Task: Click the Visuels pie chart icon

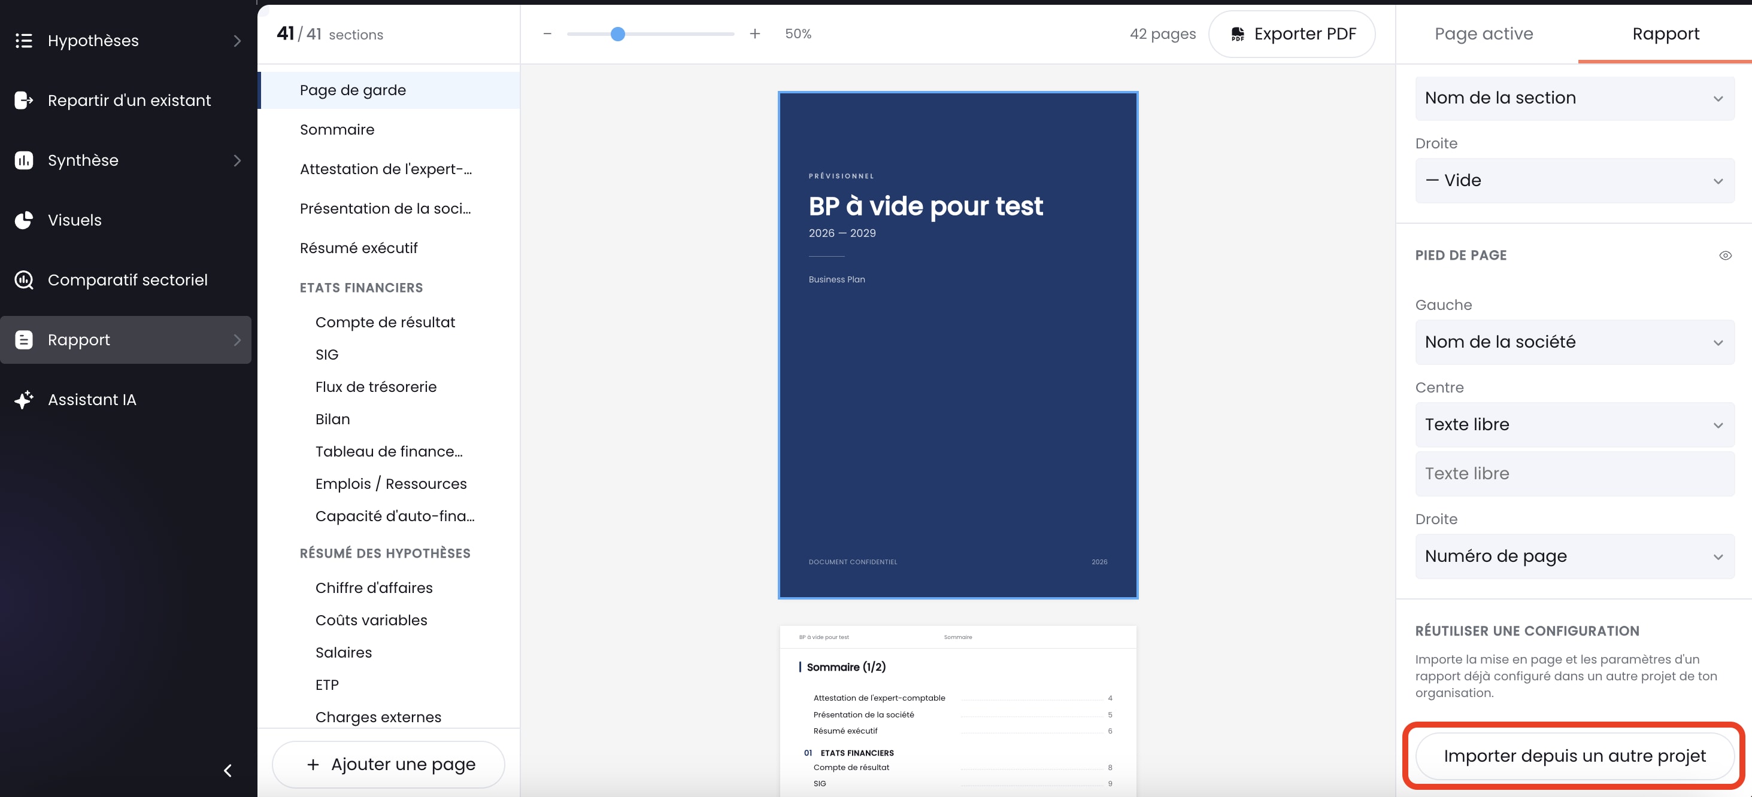Action: click(24, 220)
